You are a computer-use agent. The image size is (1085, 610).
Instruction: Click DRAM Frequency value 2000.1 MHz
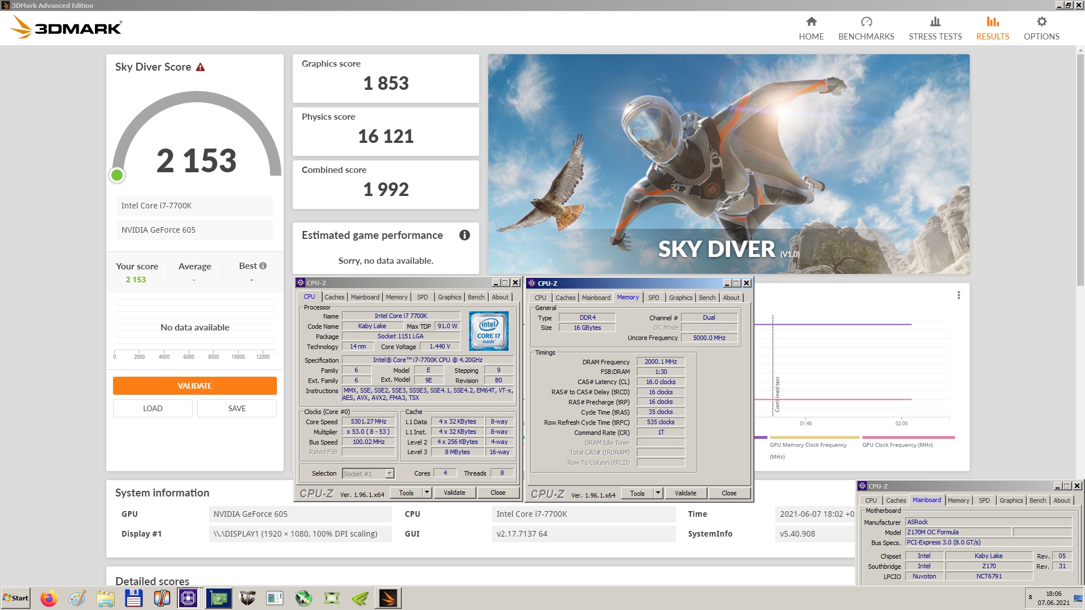coord(661,361)
